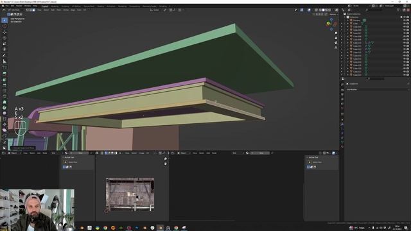Open the viewport shading options dropdown arrow
Screen dimensions: 411x231
333,10
